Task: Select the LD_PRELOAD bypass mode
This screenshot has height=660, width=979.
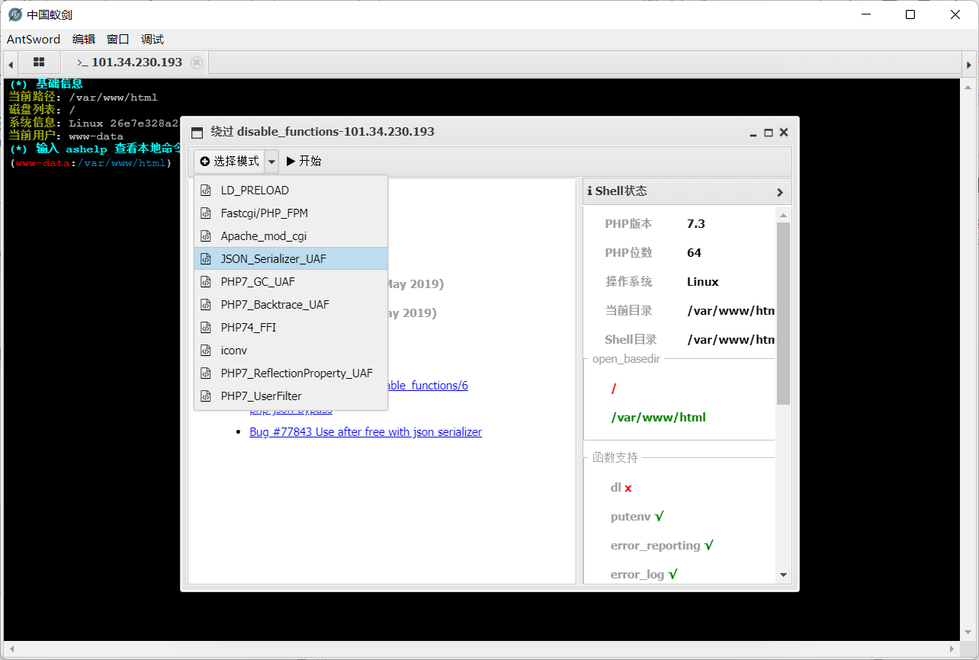Action: click(290, 191)
